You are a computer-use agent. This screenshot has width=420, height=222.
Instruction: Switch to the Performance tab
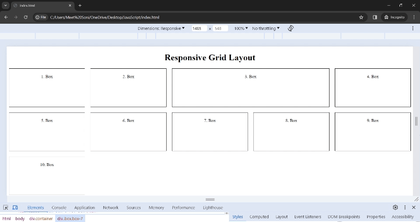[x=183, y=208]
